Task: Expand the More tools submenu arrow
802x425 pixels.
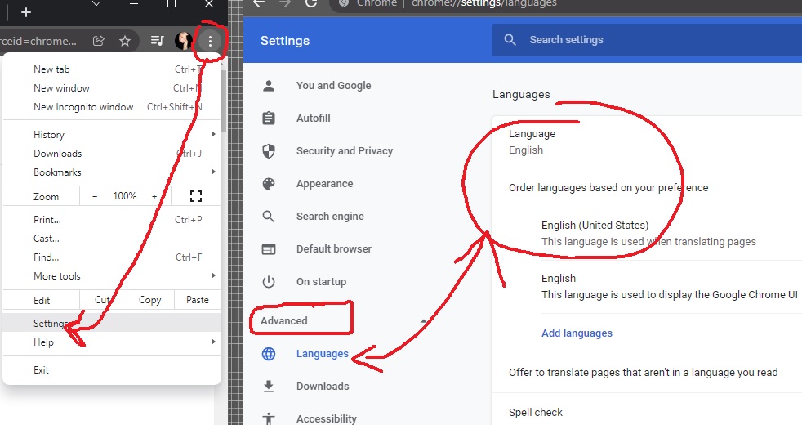Action: click(x=213, y=275)
